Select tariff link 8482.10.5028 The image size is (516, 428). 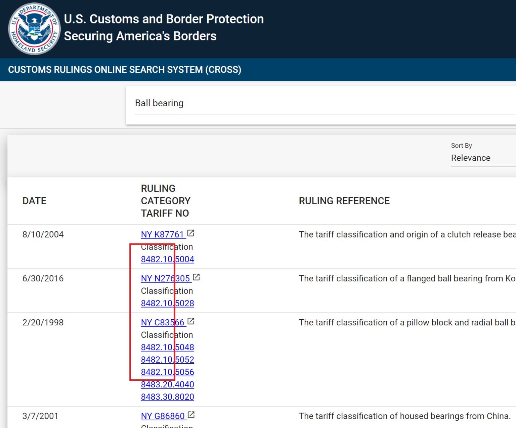(x=167, y=303)
